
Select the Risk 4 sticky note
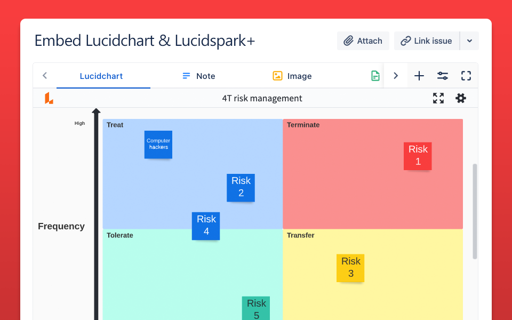pyautogui.click(x=206, y=226)
